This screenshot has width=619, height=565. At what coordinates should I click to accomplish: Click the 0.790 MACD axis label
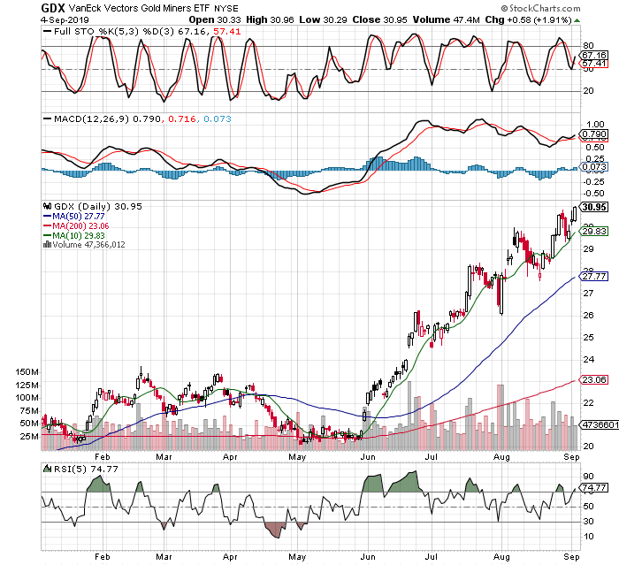pos(593,134)
